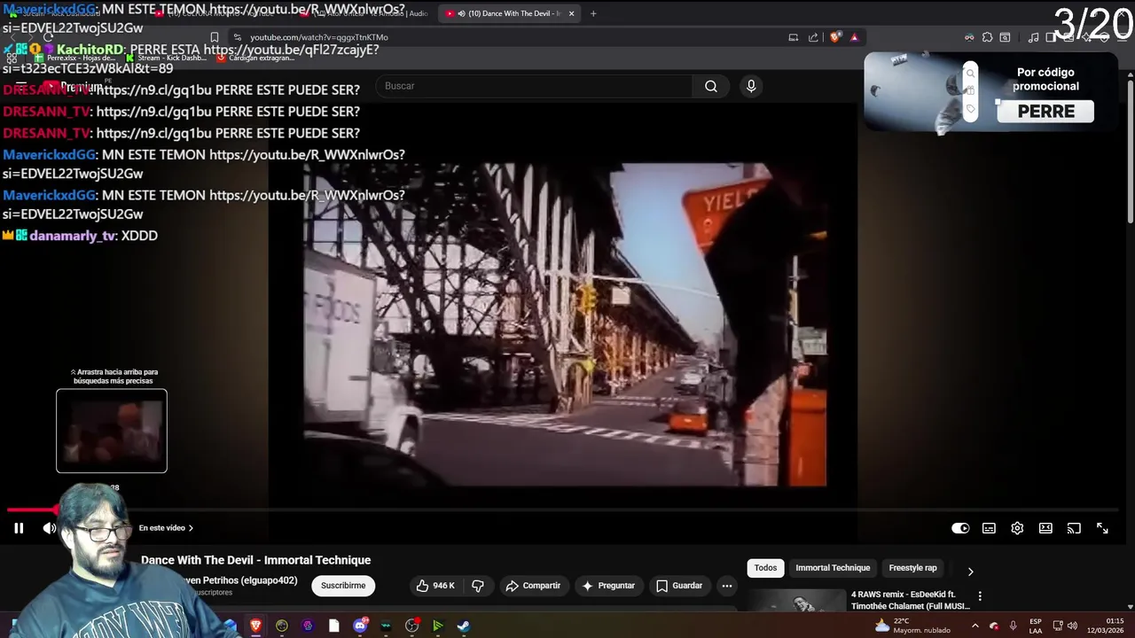The image size is (1135, 638).
Task: Select the Freestyle rap filter chip
Action: pyautogui.click(x=912, y=568)
